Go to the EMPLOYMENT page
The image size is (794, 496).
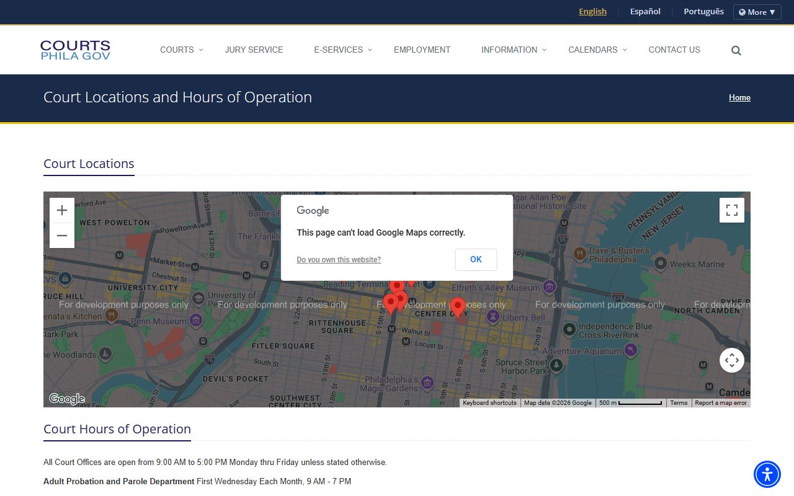422,50
